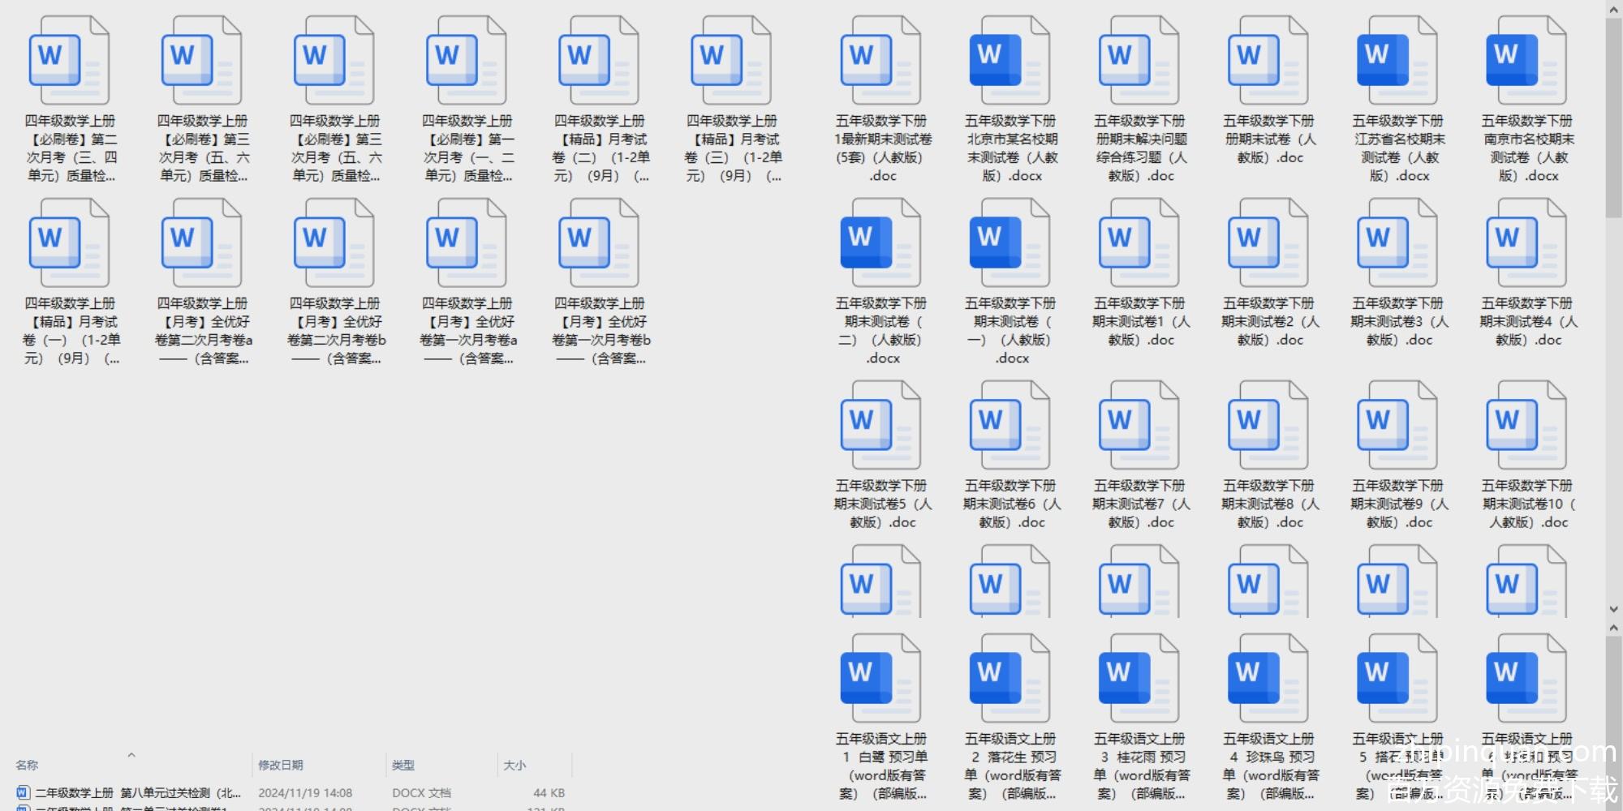This screenshot has height=811, width=1623.
Task: Open 五年级数学下册 期末测试卷10 document
Action: click(1526, 426)
